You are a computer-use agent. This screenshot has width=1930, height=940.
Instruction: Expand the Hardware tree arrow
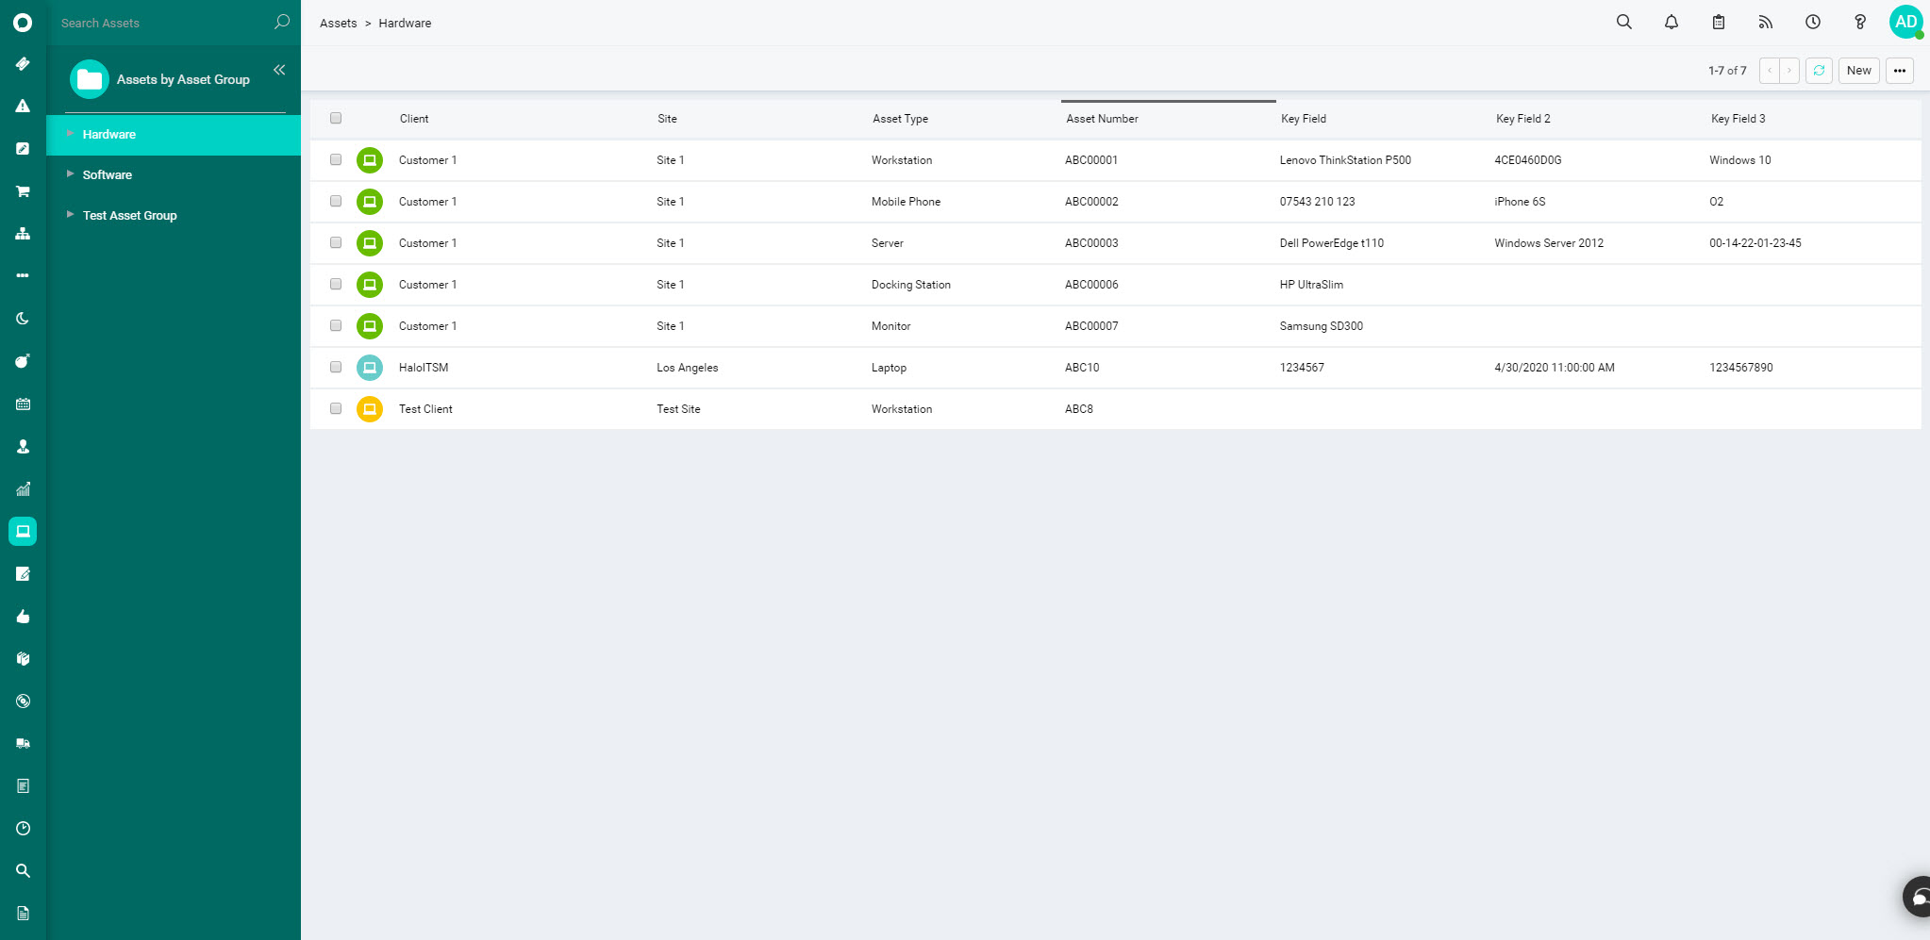[70, 134]
